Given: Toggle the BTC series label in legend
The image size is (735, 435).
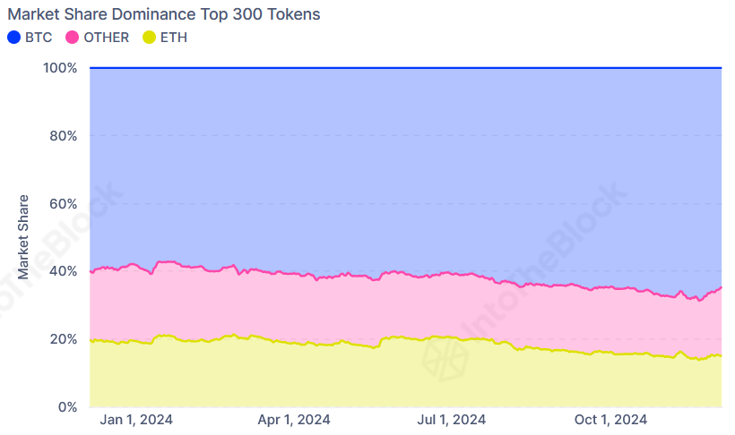Looking at the screenshot, I should click(39, 38).
